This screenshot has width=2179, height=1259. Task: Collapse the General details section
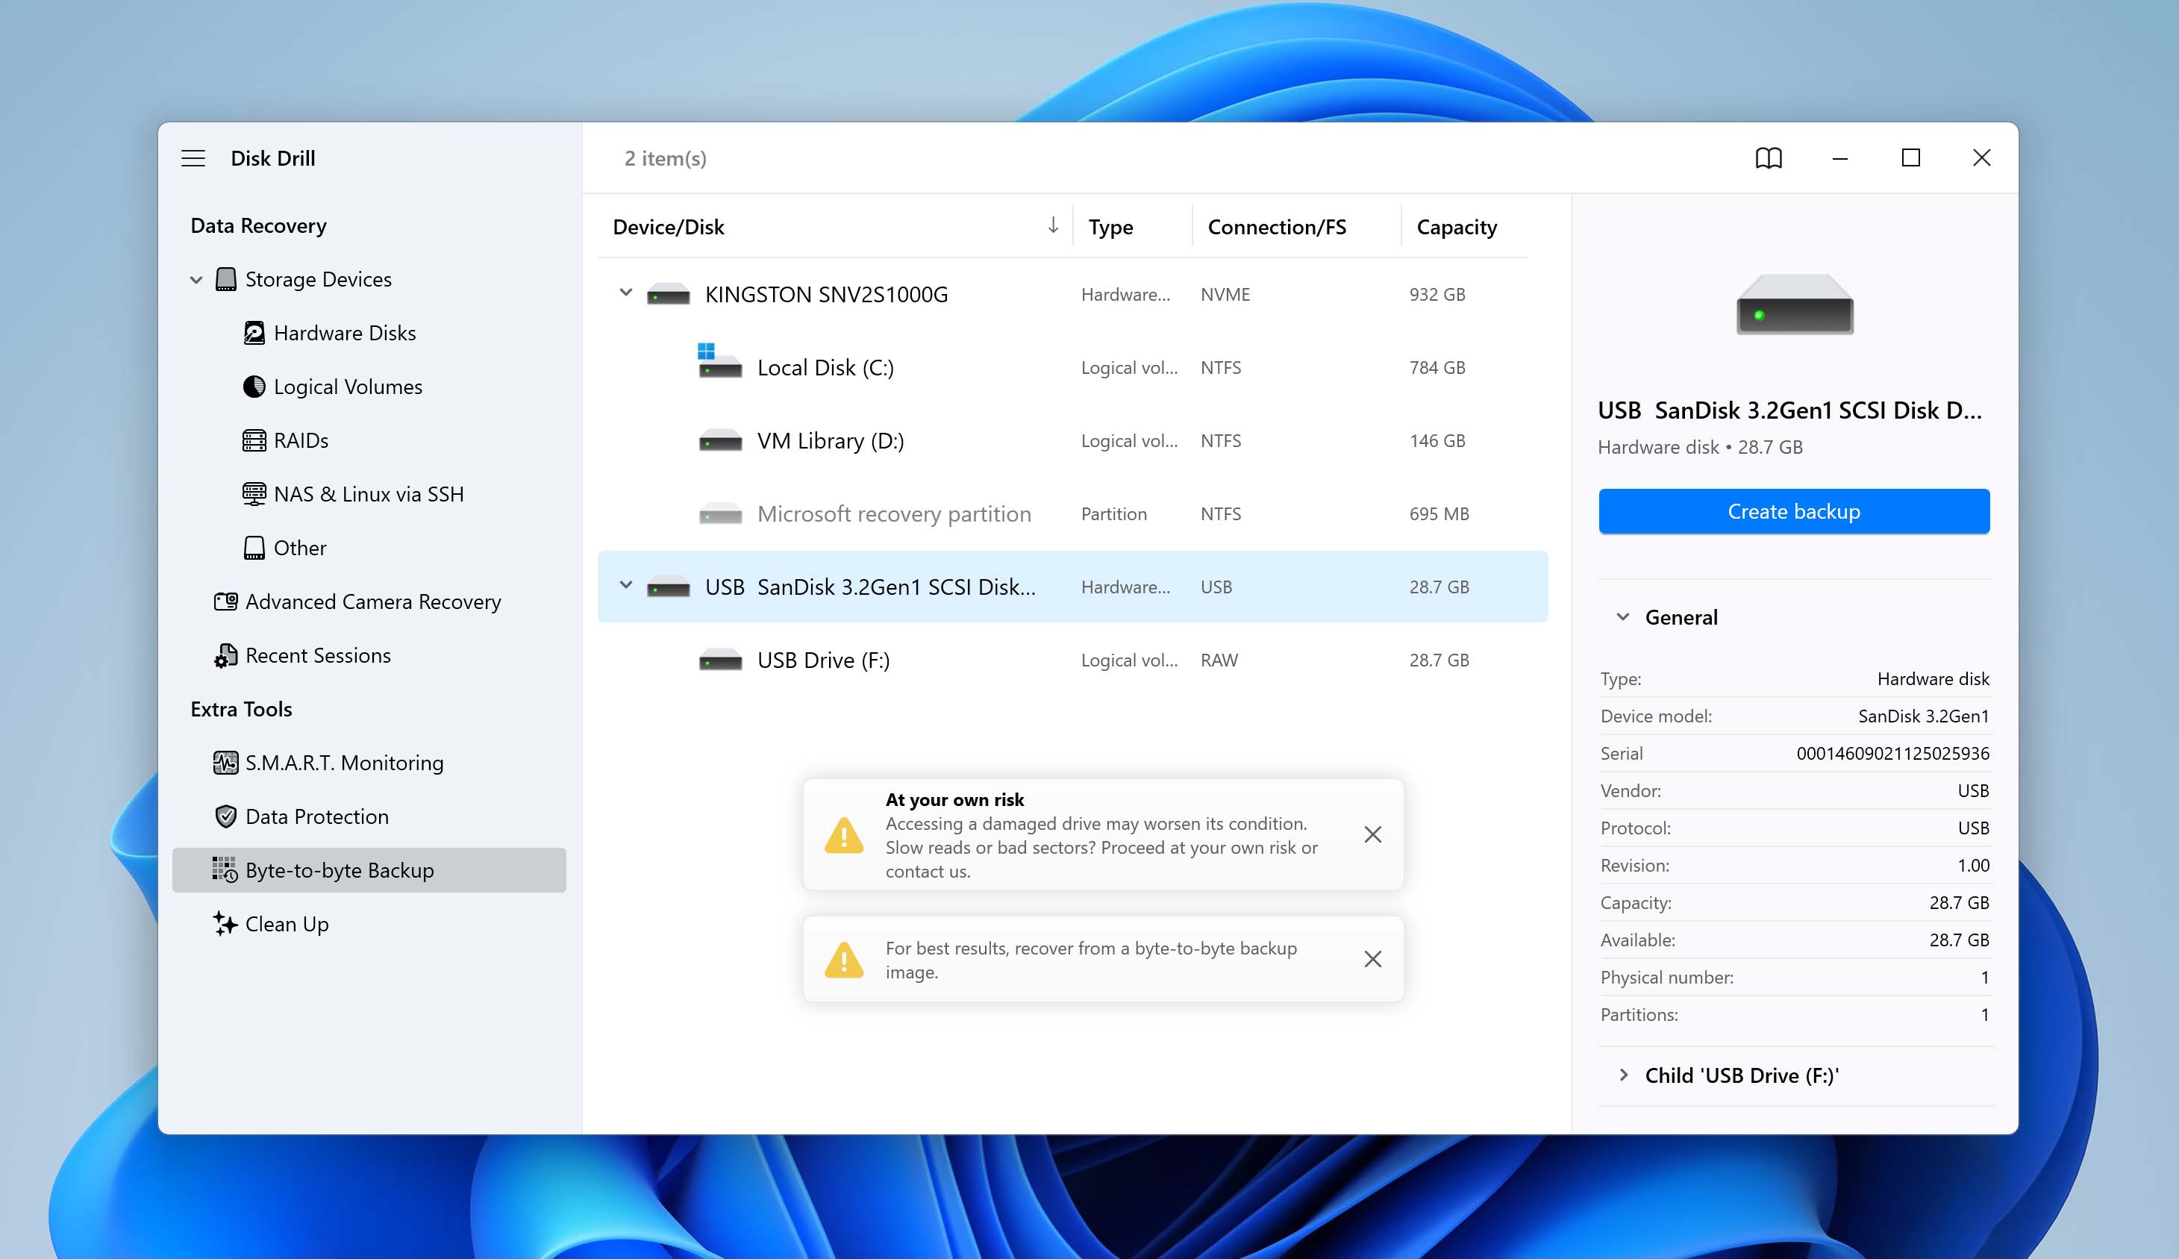(1622, 616)
